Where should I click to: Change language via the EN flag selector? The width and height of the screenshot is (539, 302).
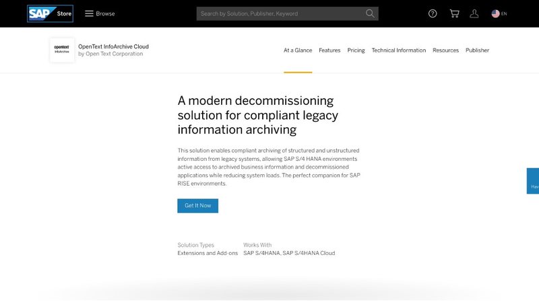click(x=499, y=13)
